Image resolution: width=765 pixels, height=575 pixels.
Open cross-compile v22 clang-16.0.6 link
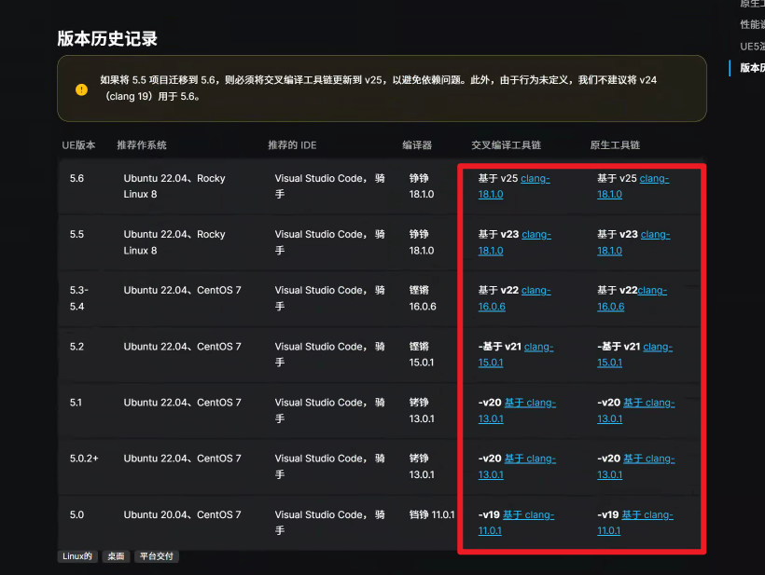pyautogui.click(x=514, y=298)
